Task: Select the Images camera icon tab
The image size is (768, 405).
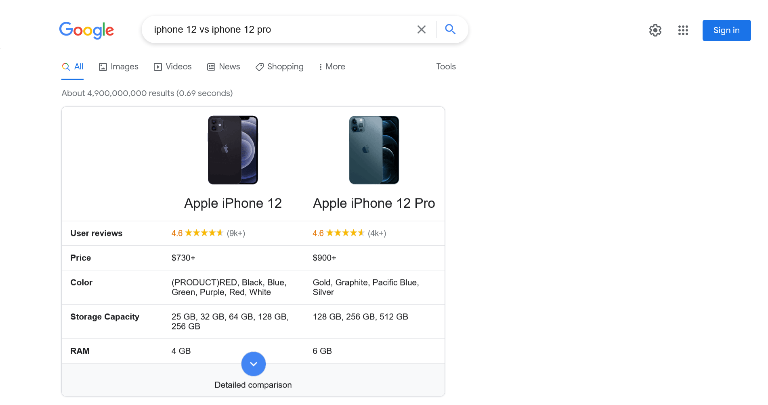Action: 103,67
